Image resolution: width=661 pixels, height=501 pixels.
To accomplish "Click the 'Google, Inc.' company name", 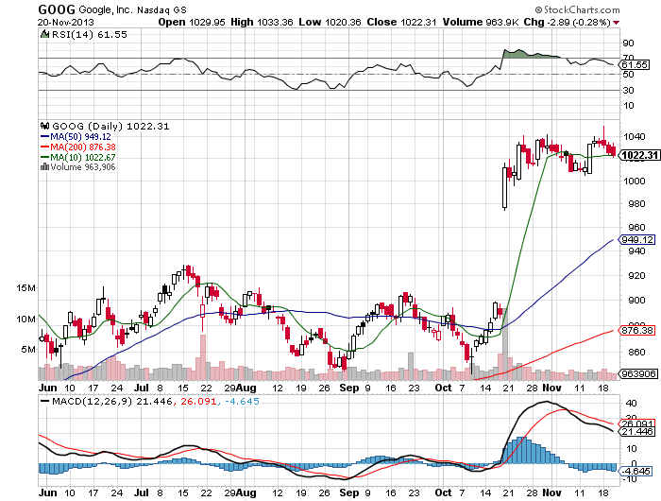I will tap(106, 9).
